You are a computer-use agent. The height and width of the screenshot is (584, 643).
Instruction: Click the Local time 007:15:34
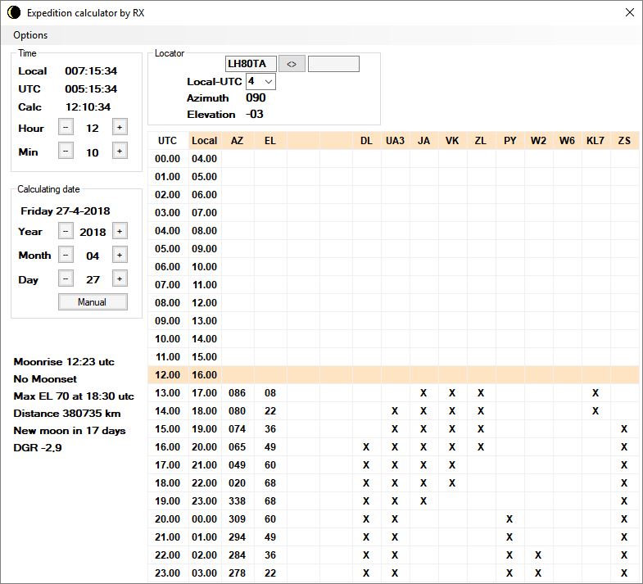91,71
